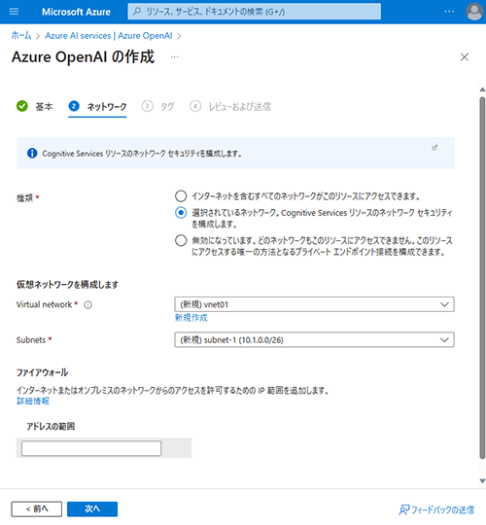Viewport: 486px width, 525px height.
Task: Click the Subnets field label
Action: (31, 340)
